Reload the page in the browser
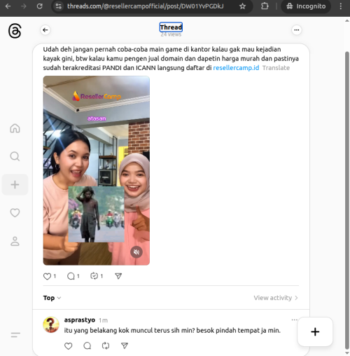Screen dimensions: 350x356 40,6
